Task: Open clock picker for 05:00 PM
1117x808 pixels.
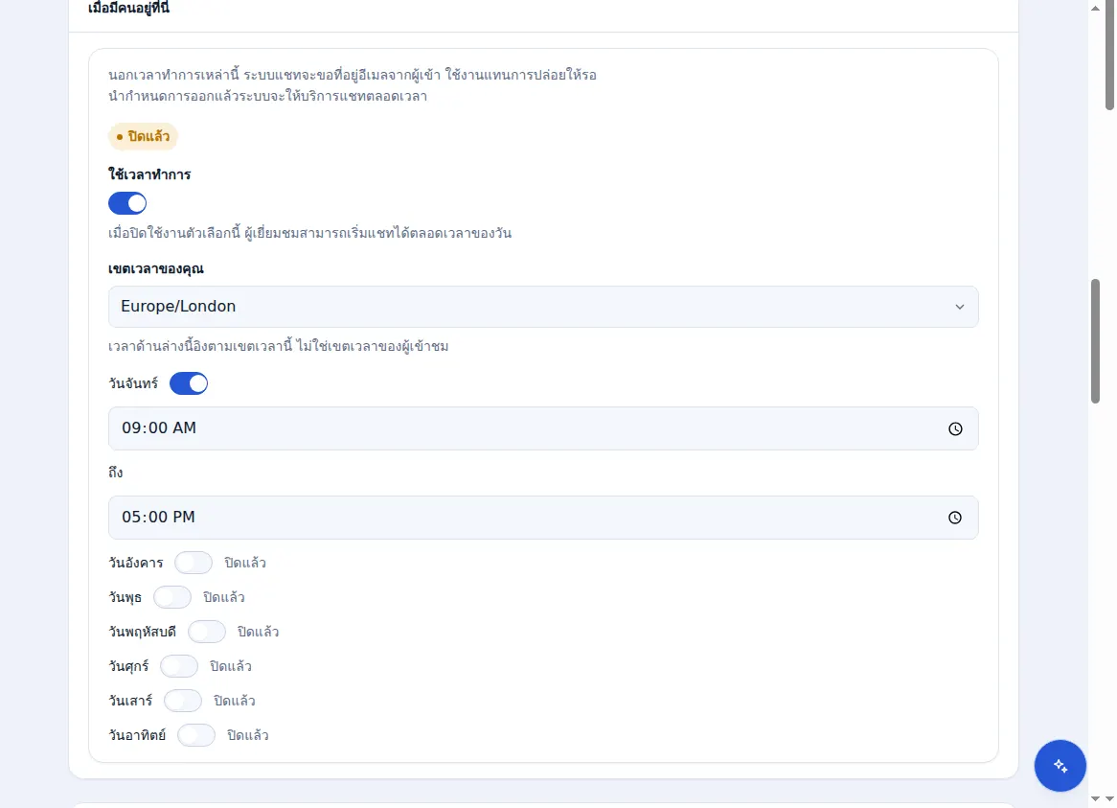Action: coord(955,518)
